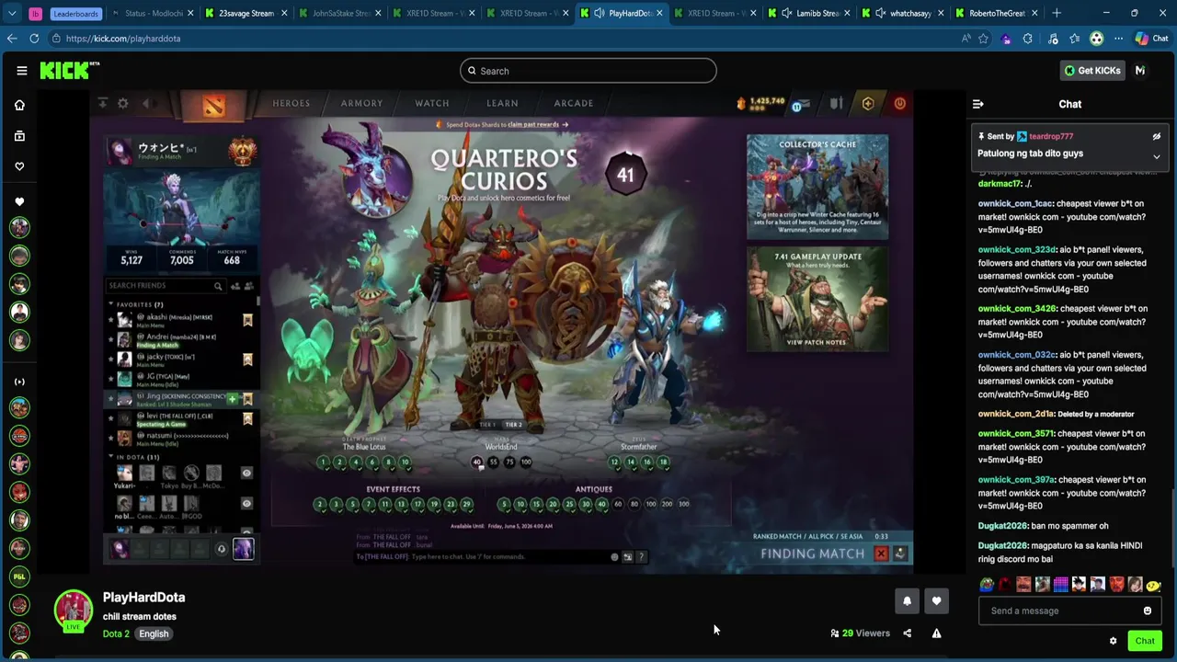The image size is (1177, 662).
Task: Click the notification bell for PlayHardDota
Action: point(907,600)
